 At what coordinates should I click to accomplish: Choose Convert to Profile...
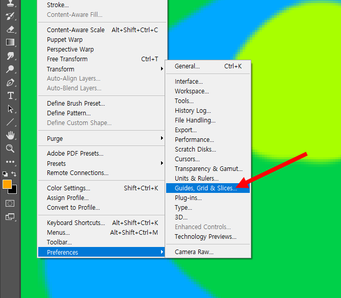[101, 207]
